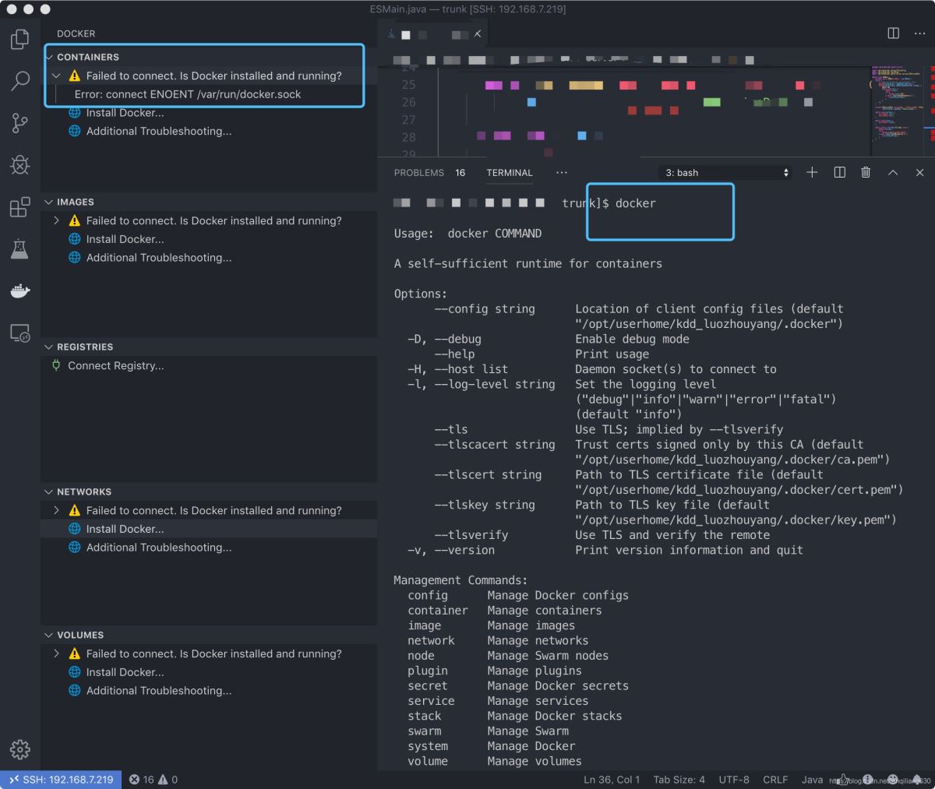935x789 pixels.
Task: Open the Manage settings gear
Action: point(19,749)
